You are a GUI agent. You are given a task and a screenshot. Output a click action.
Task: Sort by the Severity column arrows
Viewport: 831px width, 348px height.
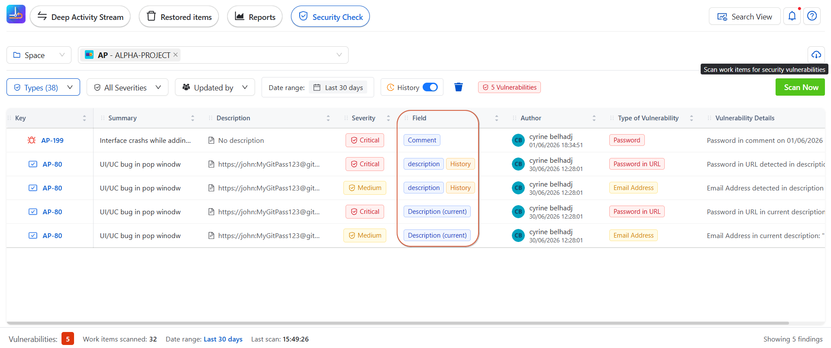click(x=388, y=118)
